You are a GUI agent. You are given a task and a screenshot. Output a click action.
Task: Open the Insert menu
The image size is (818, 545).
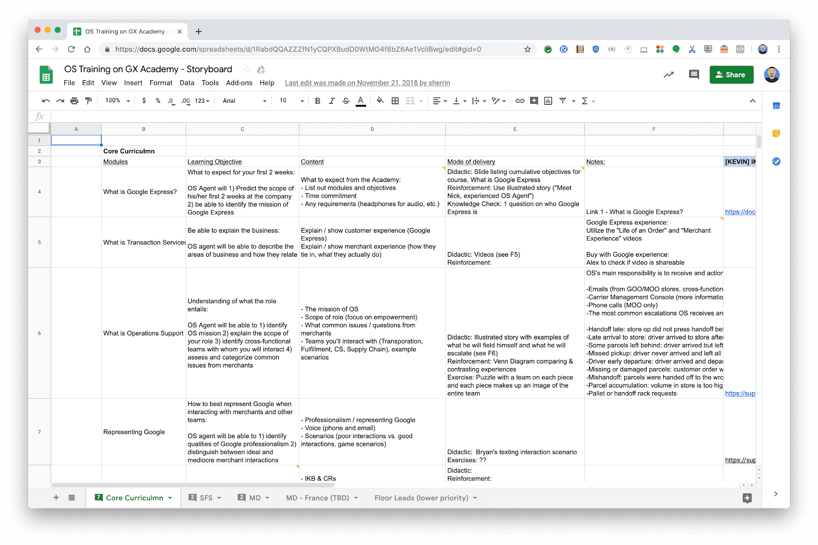(133, 83)
